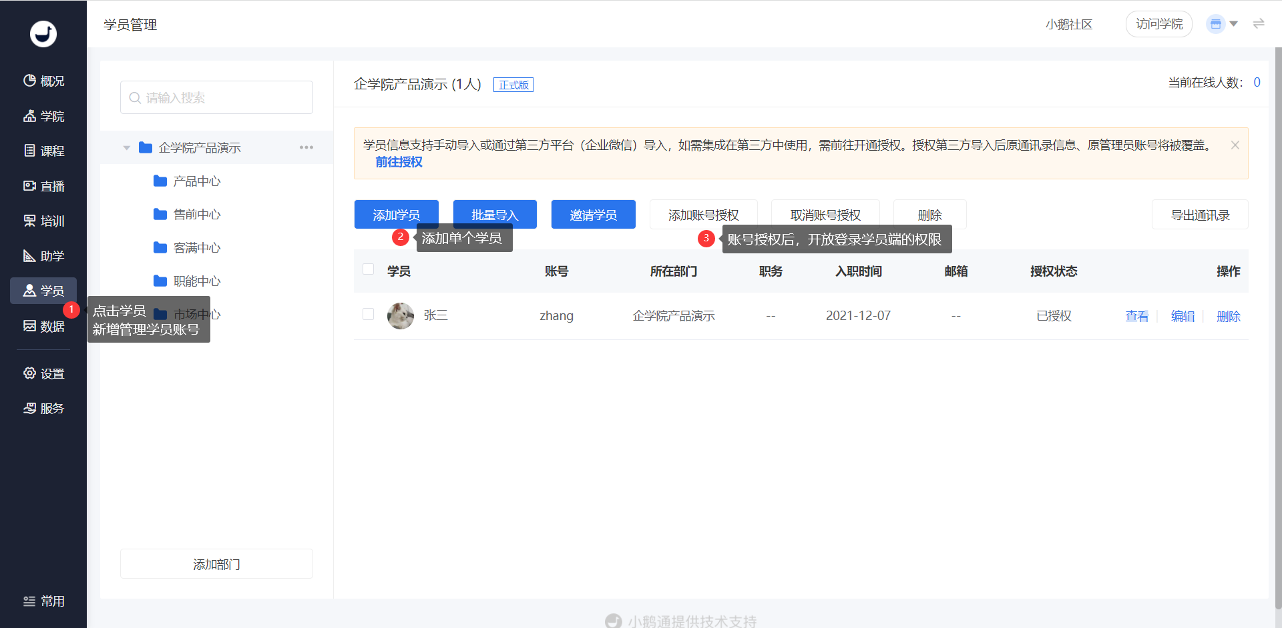Viewport: 1282px width, 628px height.
Task: Click 删除 in 张三's row
Action: (1229, 316)
